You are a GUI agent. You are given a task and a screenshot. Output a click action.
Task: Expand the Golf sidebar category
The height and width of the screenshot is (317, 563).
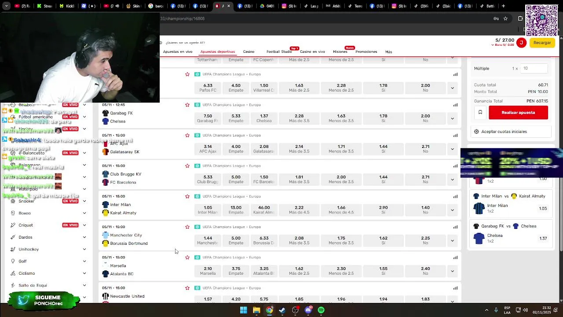coord(84,261)
